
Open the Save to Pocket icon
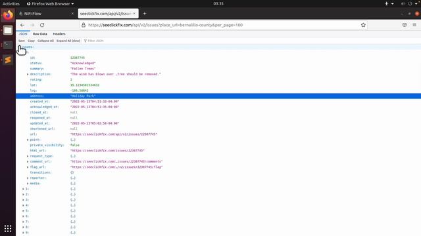405,25
